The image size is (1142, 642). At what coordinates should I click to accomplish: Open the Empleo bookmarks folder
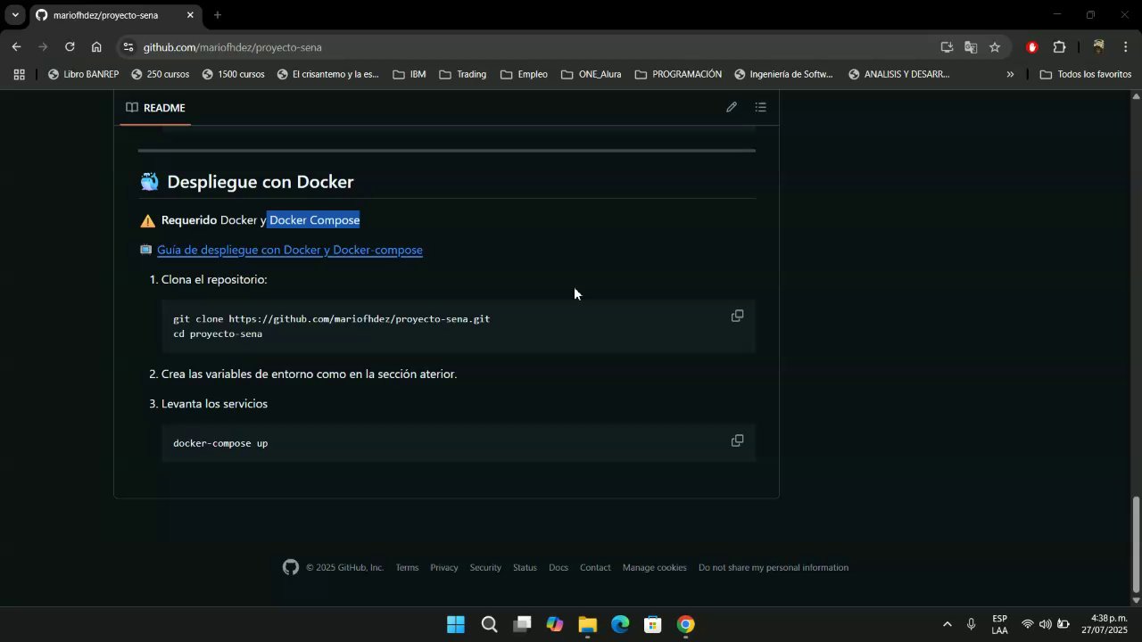tap(524, 75)
